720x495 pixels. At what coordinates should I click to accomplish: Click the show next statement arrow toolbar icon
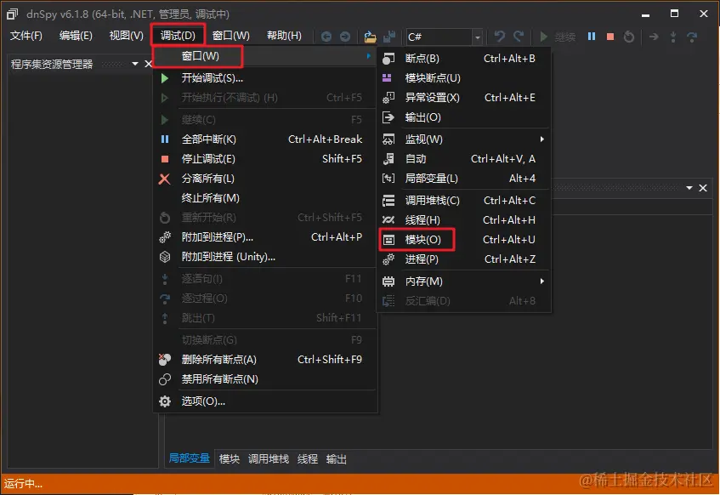pos(654,37)
